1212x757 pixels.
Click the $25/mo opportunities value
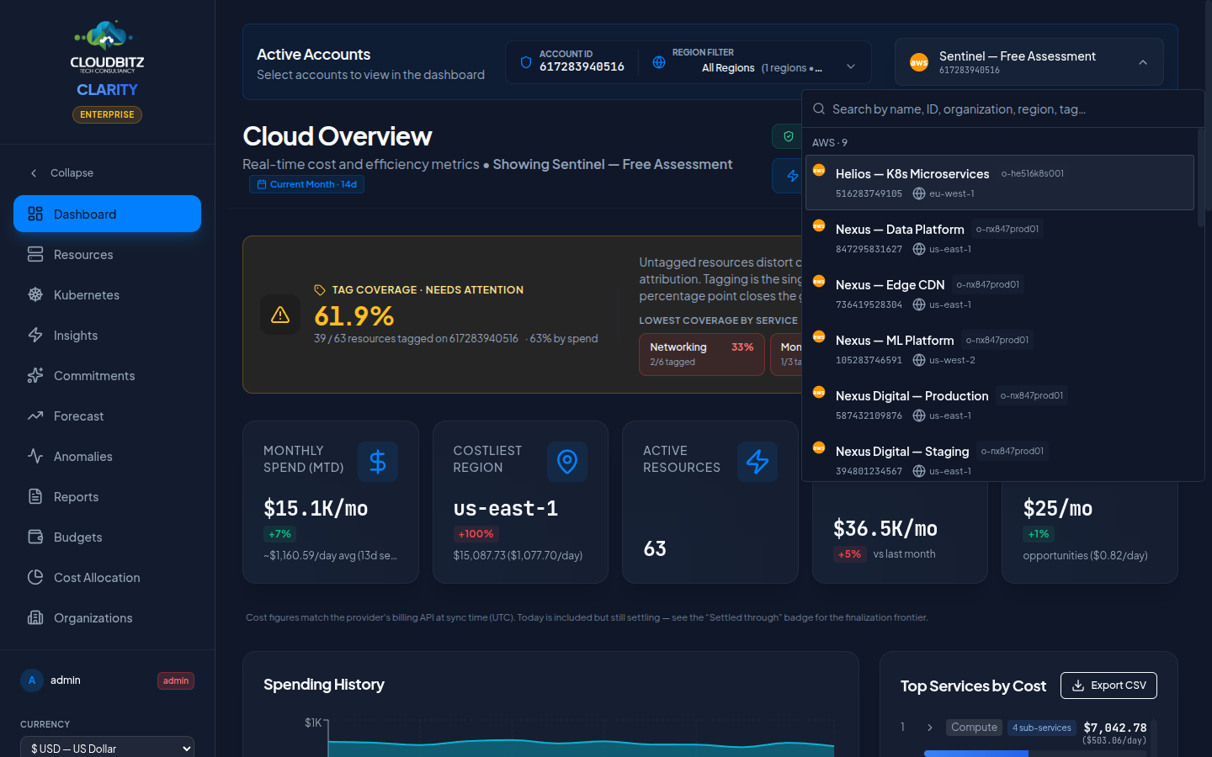coord(1058,508)
